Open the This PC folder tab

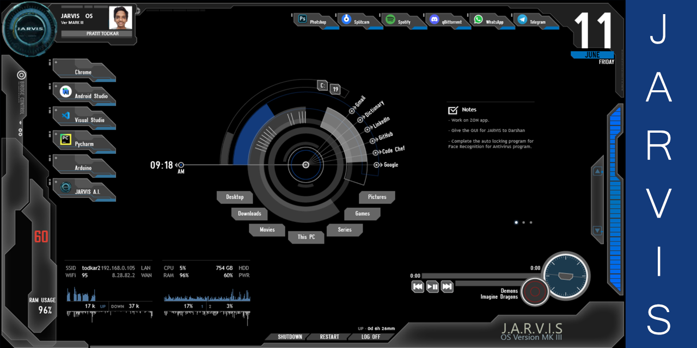tap(306, 237)
